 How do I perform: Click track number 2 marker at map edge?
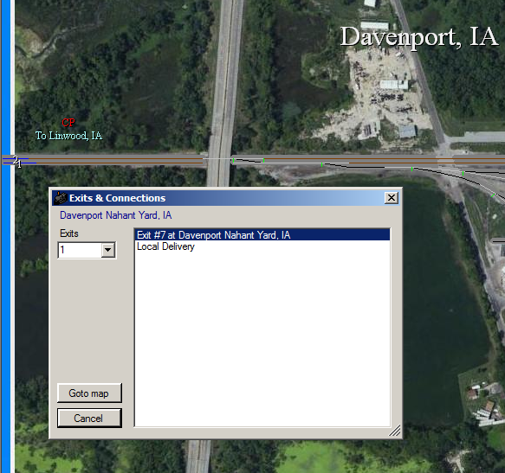[15, 159]
